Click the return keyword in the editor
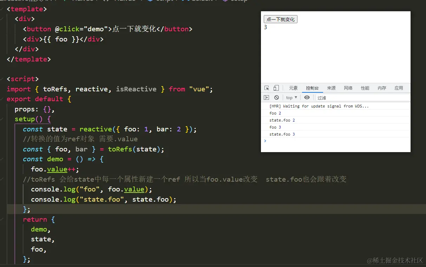This screenshot has width=426, height=267. click(35, 220)
